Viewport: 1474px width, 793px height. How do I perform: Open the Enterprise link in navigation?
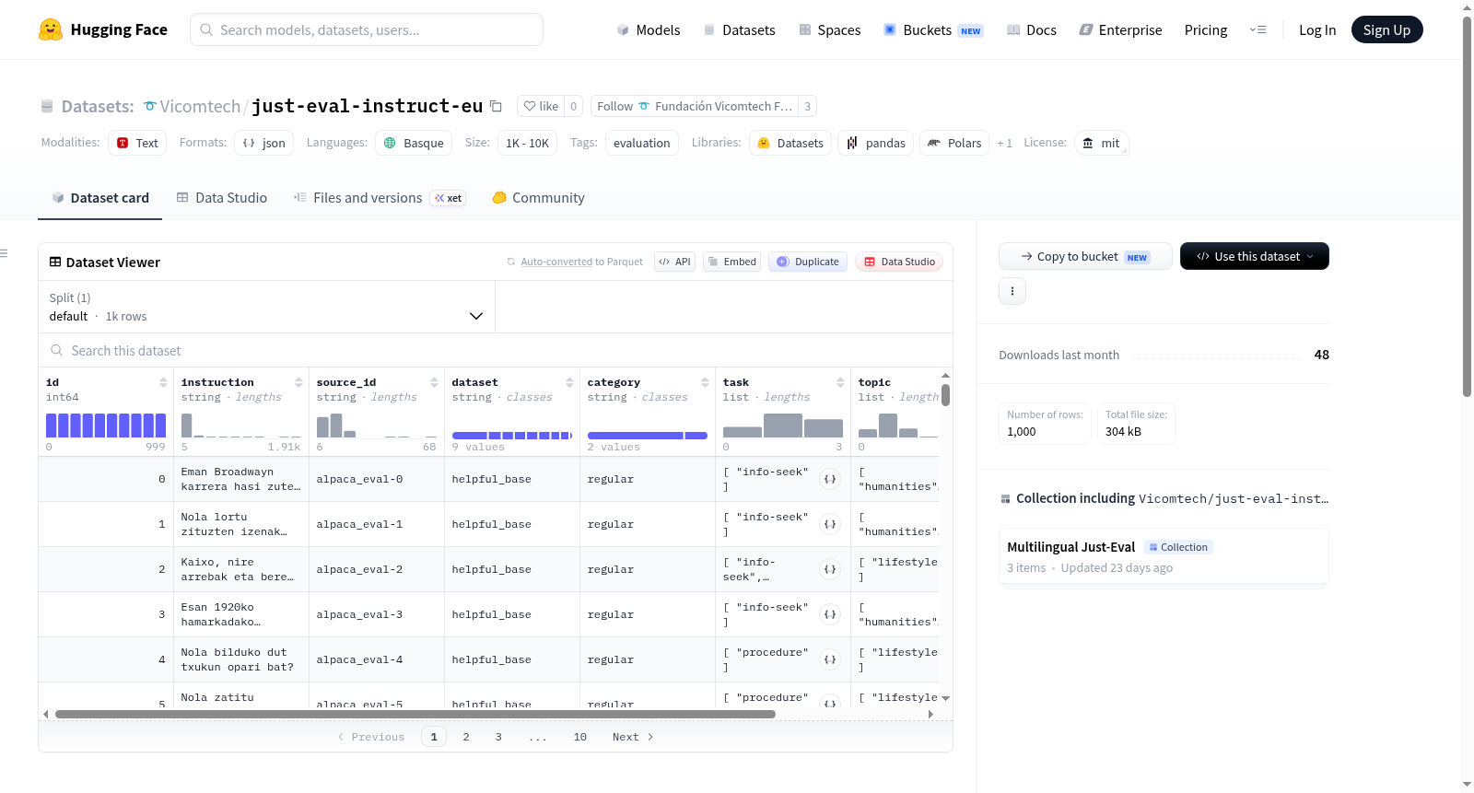(1120, 30)
